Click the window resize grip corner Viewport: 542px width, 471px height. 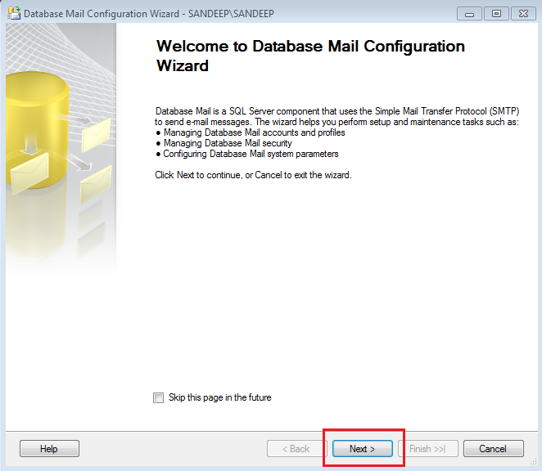533,462
